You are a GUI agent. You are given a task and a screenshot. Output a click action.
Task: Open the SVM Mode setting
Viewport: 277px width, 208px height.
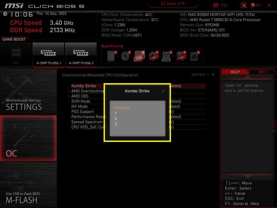coord(138,101)
